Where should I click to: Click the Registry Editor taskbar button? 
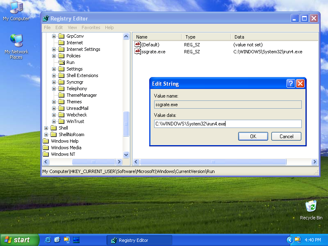tap(139, 240)
